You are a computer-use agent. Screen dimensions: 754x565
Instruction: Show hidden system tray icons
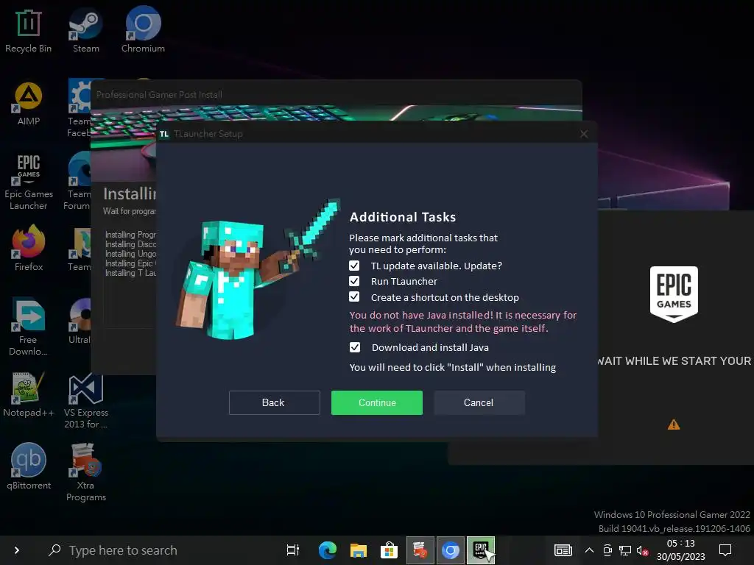pos(589,550)
